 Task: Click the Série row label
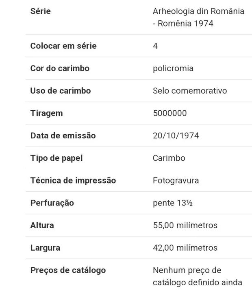41,11
